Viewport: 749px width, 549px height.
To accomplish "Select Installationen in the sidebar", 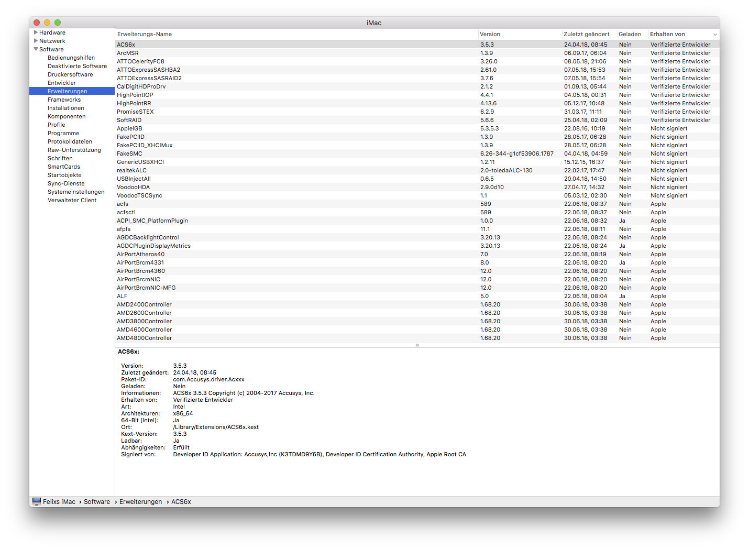I will pyautogui.click(x=66, y=108).
